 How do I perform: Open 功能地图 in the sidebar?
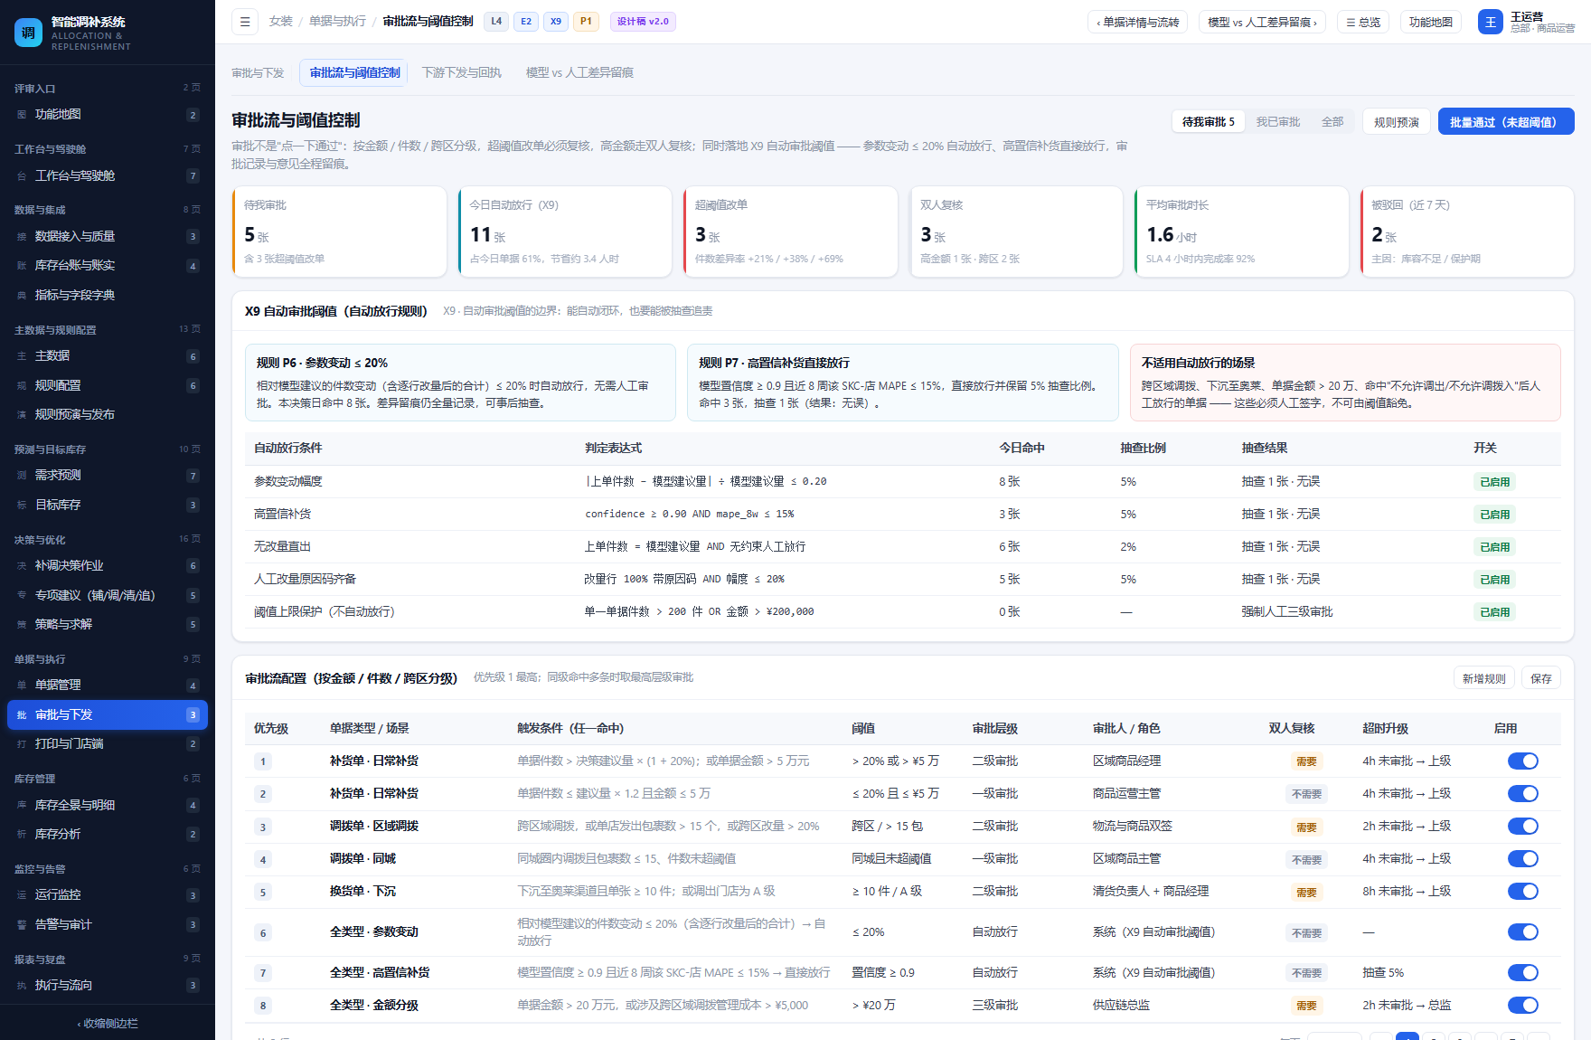(108, 115)
